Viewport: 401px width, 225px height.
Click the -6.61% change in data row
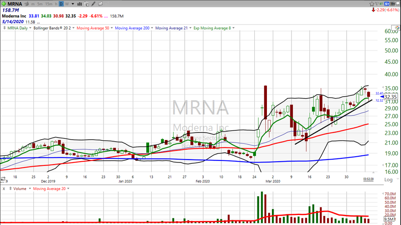click(96, 16)
